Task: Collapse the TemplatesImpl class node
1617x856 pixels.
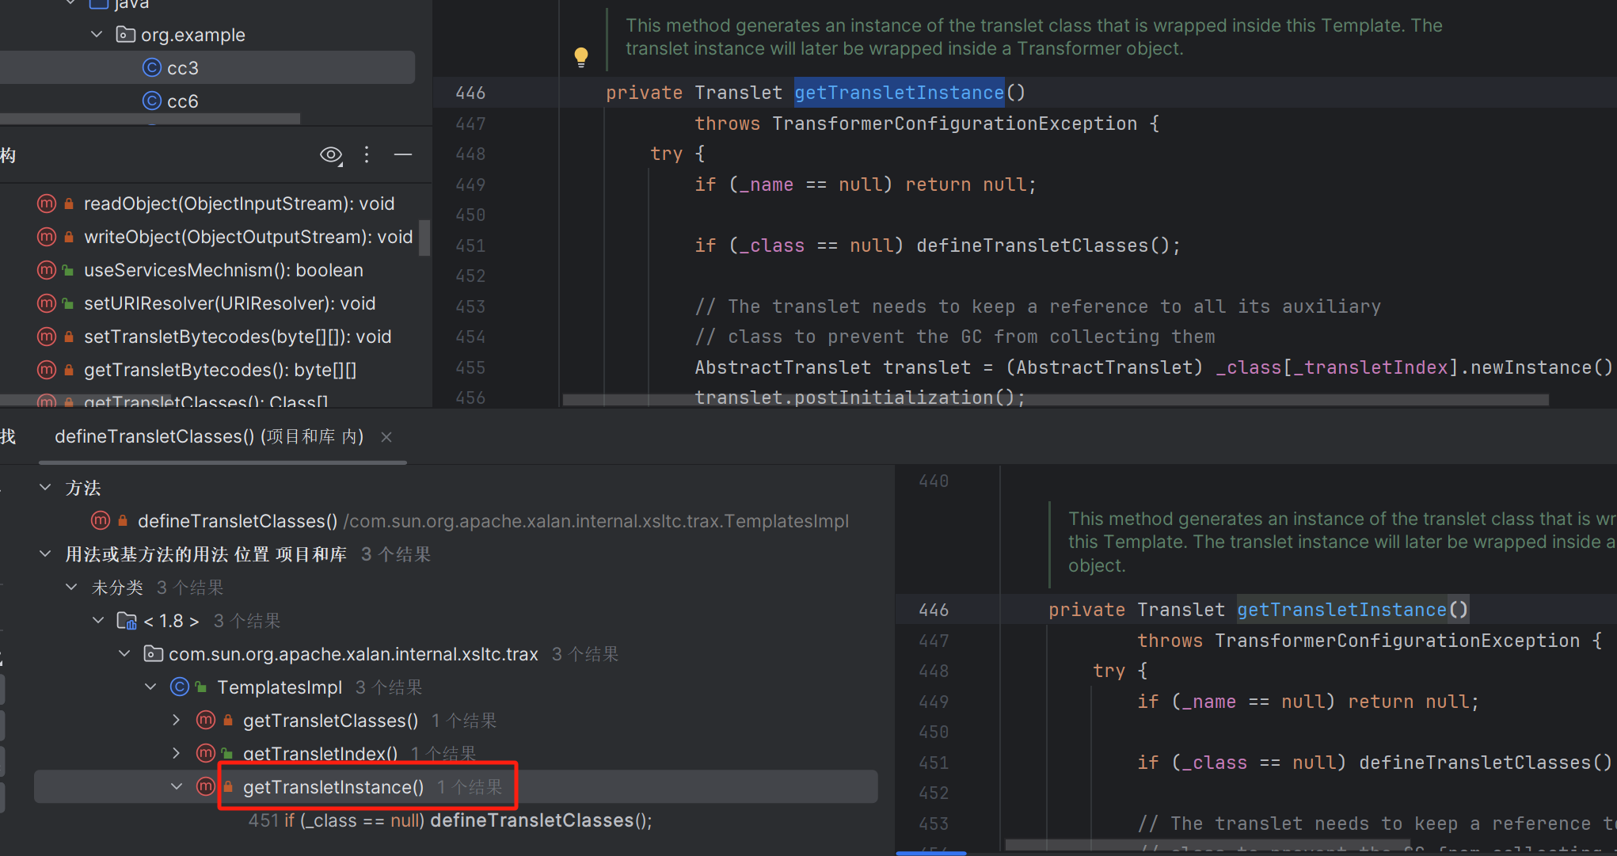Action: click(150, 687)
